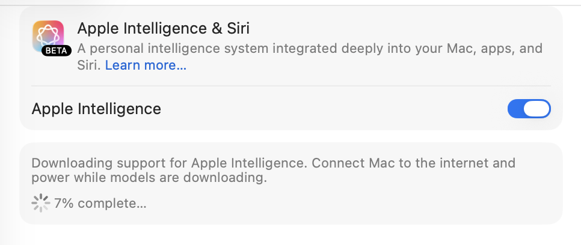581x245 pixels.
Task: Click the white knob of the toggle
Action: [x=538, y=109]
